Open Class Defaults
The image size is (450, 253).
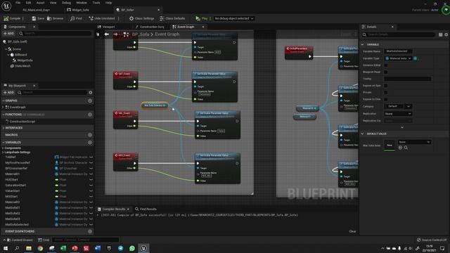click(172, 18)
